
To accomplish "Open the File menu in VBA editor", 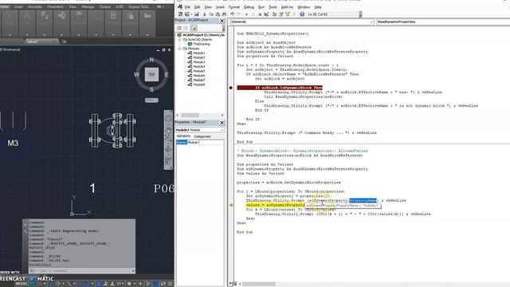I will (x=187, y=7).
